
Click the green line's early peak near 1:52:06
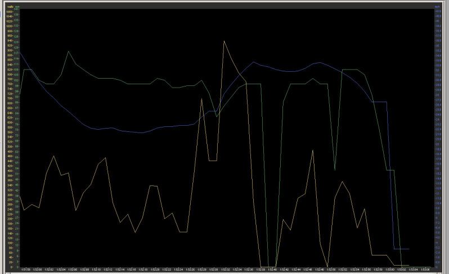click(69, 52)
